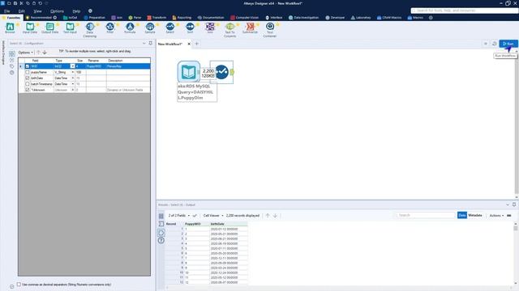The width and height of the screenshot is (519, 291).
Task: Move selected field up with the up arrow
Action: [38, 53]
